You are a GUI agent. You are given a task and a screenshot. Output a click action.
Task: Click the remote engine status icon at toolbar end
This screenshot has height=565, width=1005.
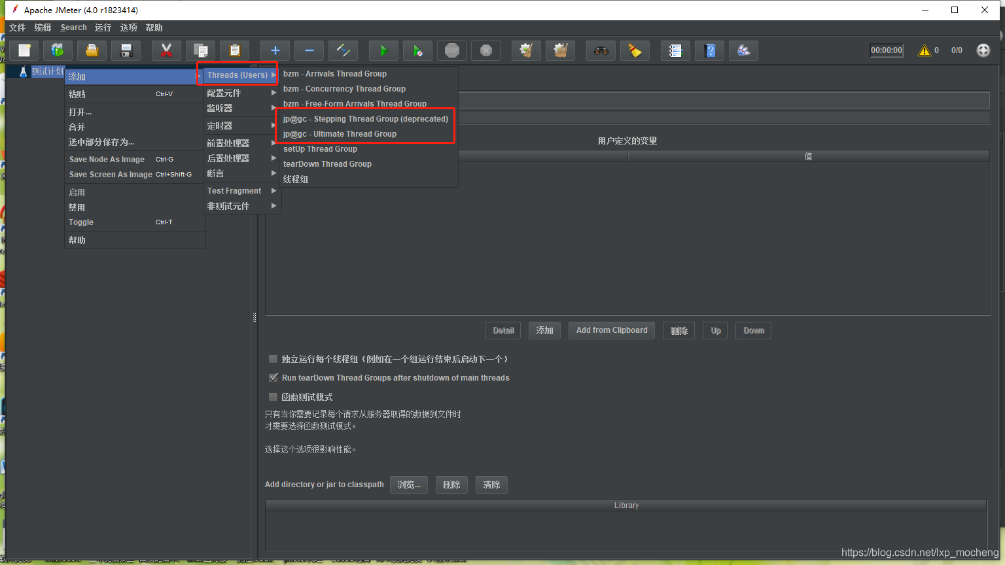pos(983,50)
